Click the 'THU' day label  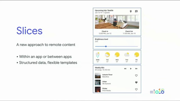coord(127,60)
